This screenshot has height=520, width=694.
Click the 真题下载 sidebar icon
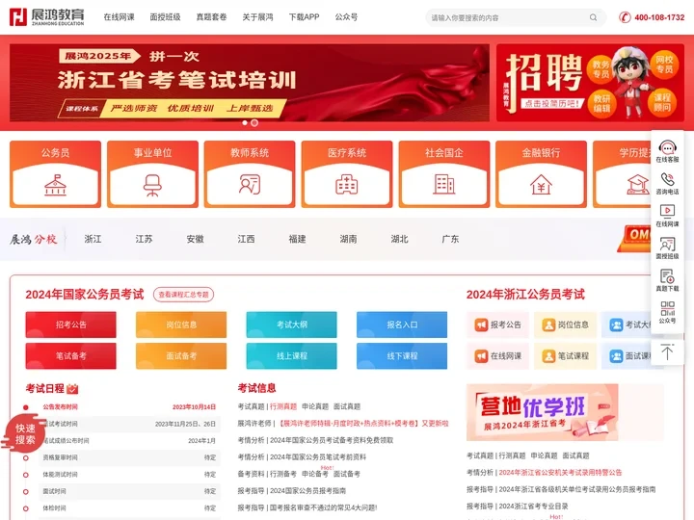[x=667, y=276]
